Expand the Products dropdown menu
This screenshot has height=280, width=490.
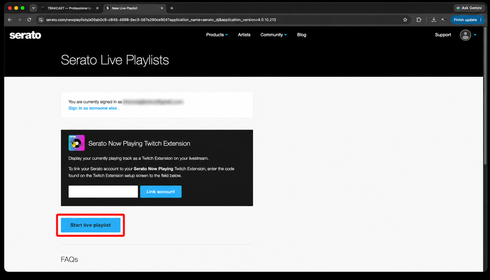point(217,35)
